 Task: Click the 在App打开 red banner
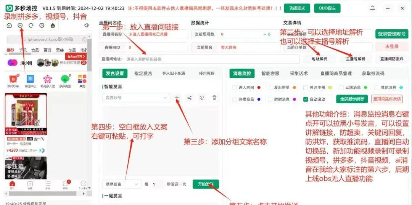(76, 56)
